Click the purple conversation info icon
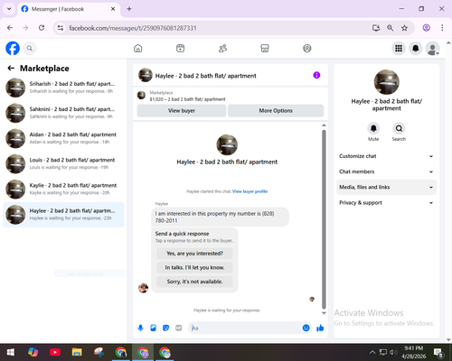Viewport: 452px width, 361px height. [316, 75]
